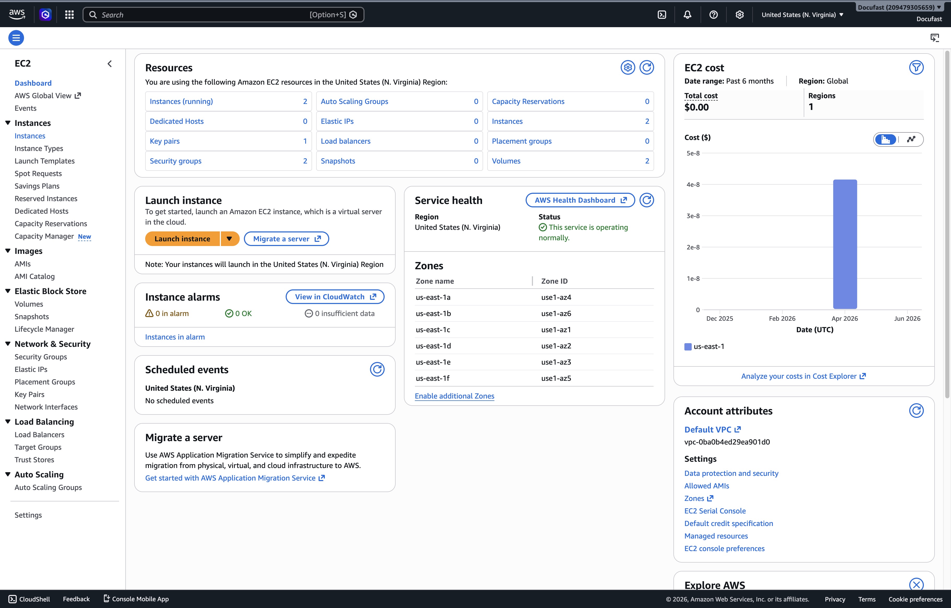Collapse the Load Balancing section

8,422
